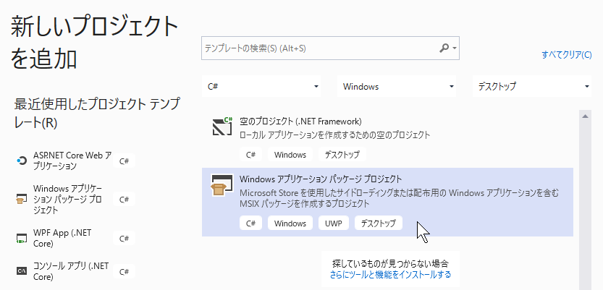This screenshot has height=290, width=603.
Task: Click the console app (.NET Core) icon
Action: (x=21, y=271)
